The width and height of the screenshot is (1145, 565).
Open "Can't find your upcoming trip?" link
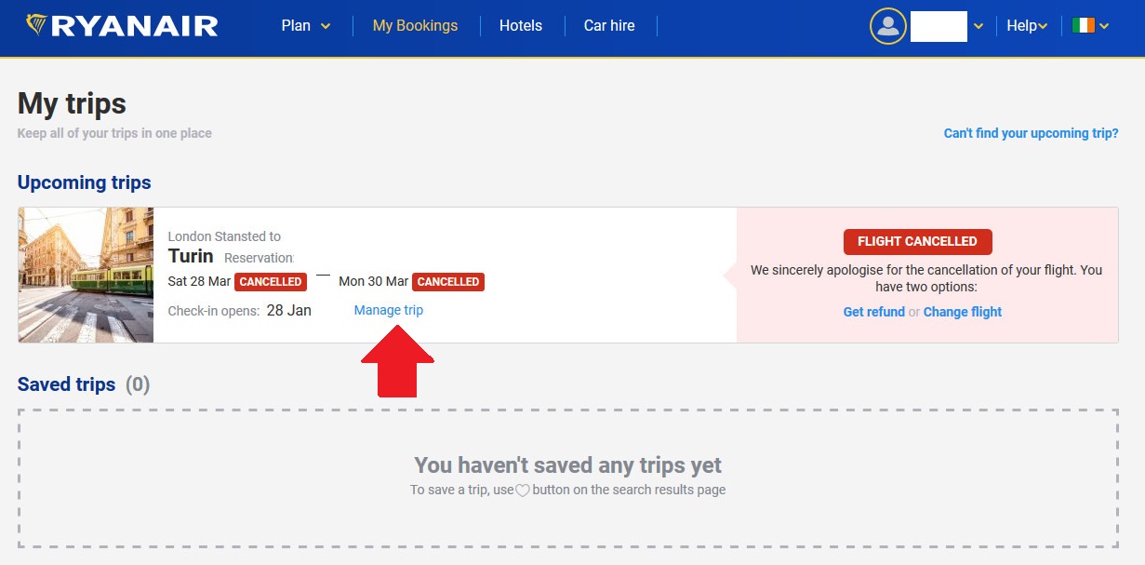[x=1031, y=133]
